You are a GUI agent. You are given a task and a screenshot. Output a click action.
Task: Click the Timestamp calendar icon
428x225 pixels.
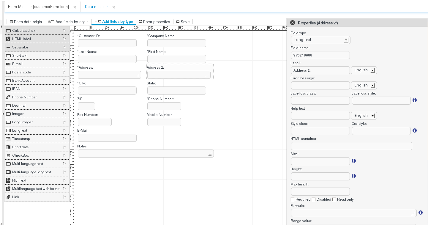coord(8,139)
